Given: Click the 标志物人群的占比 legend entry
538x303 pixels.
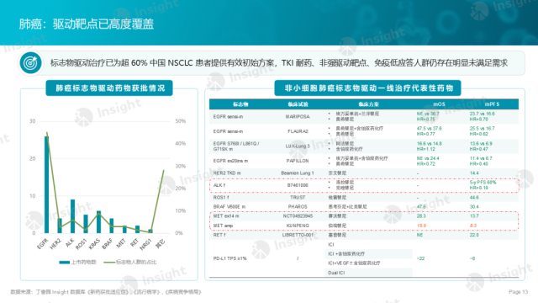Looking at the screenshot, I should pos(130,262).
